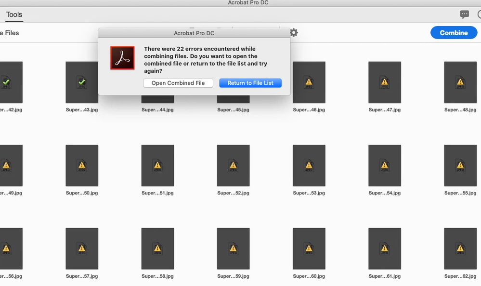Select the Super...54.jpg thumbnail

385,165
